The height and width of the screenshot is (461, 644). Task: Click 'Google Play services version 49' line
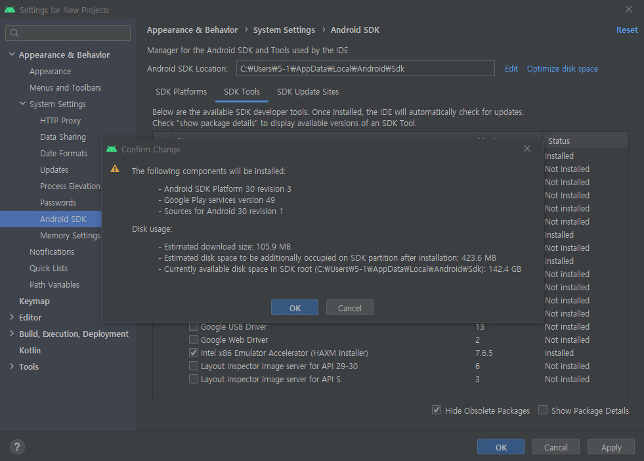coord(219,200)
